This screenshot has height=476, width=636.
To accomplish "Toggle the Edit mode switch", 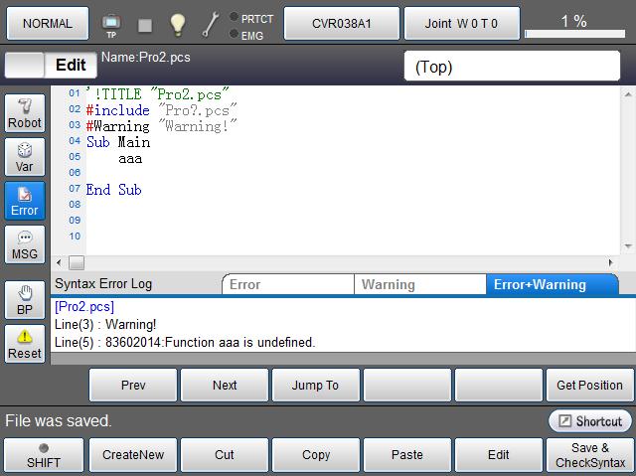I will [51, 66].
